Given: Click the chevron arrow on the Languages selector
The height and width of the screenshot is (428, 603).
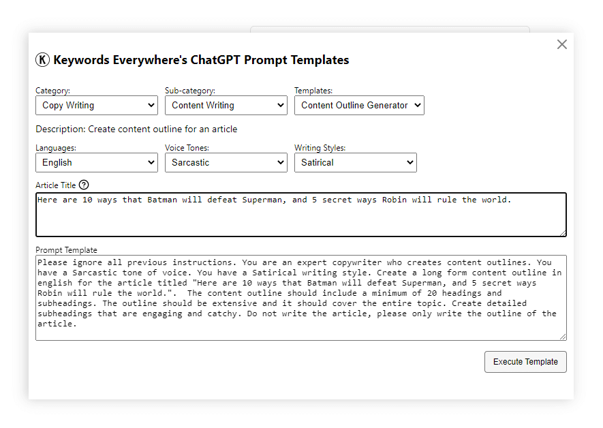Looking at the screenshot, I should 152,162.
